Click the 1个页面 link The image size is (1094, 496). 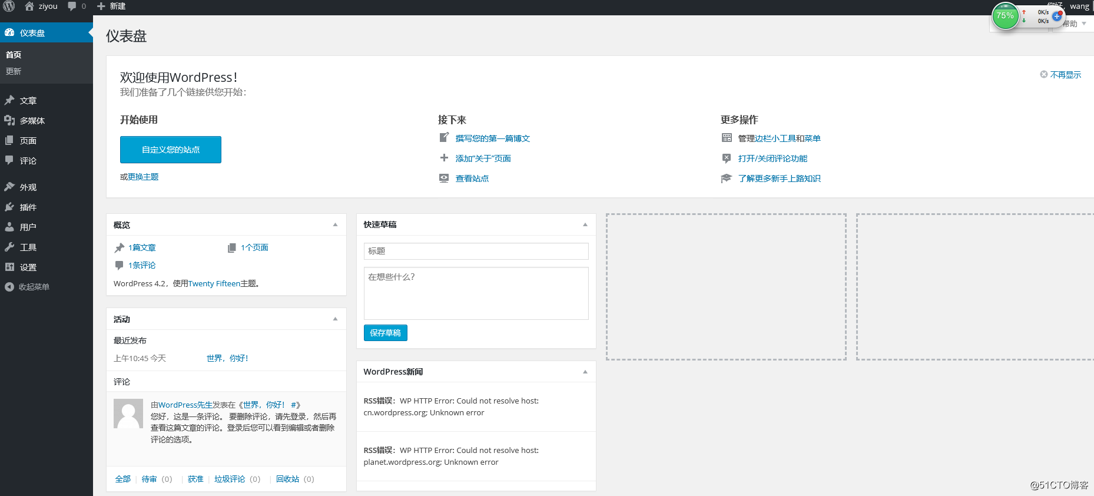pyautogui.click(x=254, y=247)
